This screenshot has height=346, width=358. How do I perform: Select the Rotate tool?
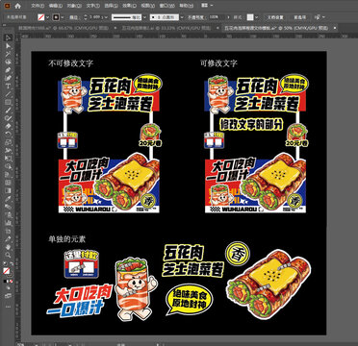point(8,134)
